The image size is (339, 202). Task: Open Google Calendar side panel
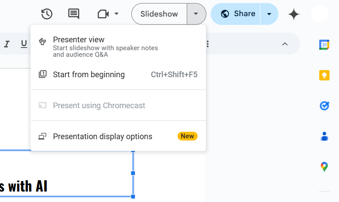coord(324,44)
